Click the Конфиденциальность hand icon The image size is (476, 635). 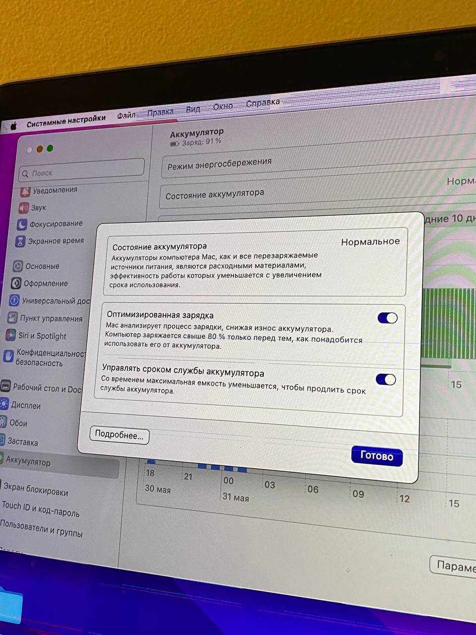pos(8,356)
